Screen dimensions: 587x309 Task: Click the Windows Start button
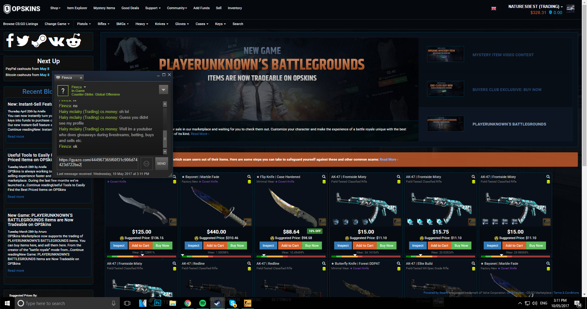7,303
